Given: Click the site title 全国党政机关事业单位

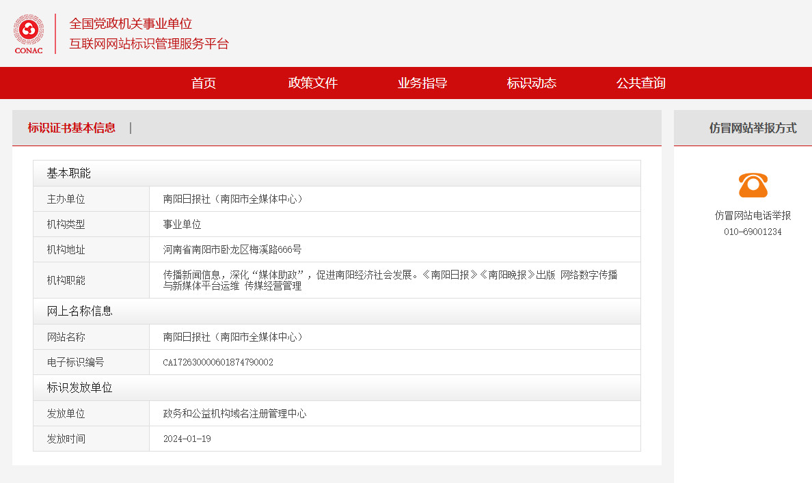Looking at the screenshot, I should pos(131,24).
